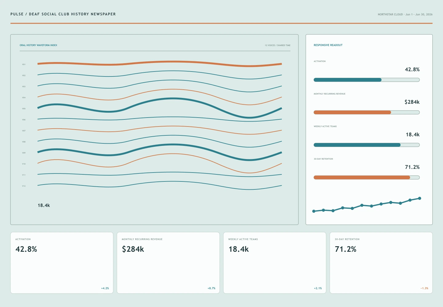Open the 30-Day Retention 71.2% card
Screen dimensions: 443x307
(x=381, y=263)
